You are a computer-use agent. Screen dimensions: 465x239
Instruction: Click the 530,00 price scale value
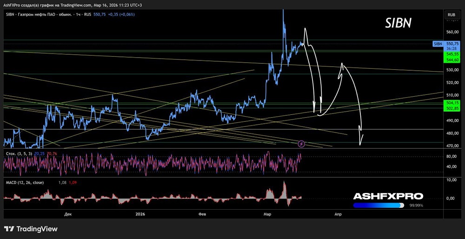(453, 70)
